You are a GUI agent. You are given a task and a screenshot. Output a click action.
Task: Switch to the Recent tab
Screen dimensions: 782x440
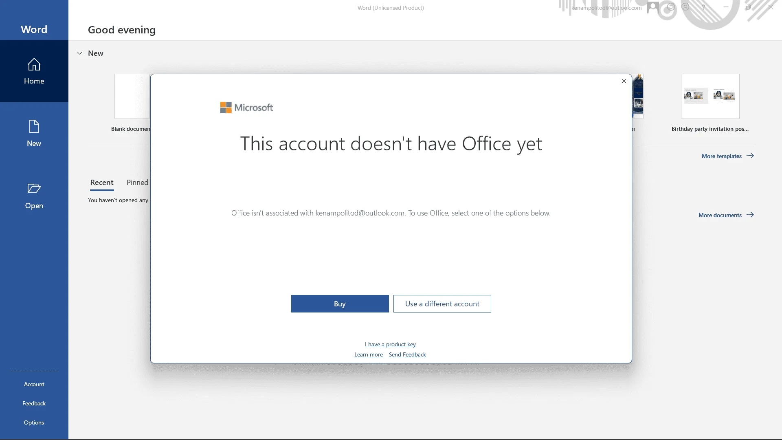102,183
